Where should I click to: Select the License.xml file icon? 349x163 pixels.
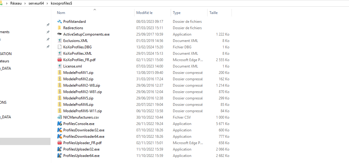point(59,66)
